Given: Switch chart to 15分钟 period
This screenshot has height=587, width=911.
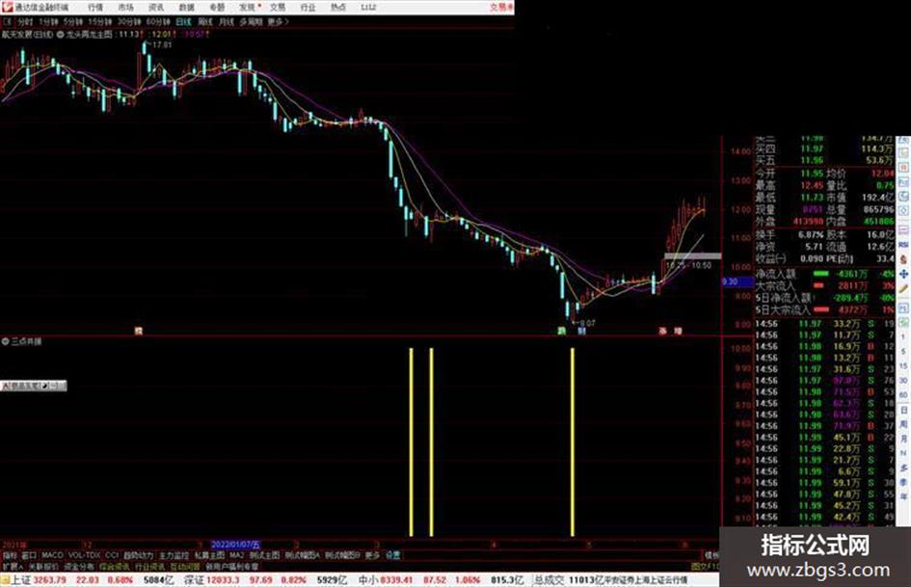Looking at the screenshot, I should [x=99, y=22].
